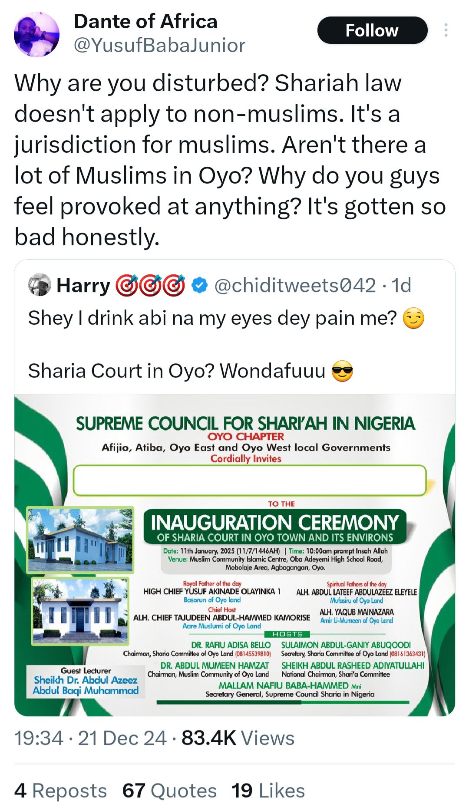The height and width of the screenshot is (810, 469).
Task: Click the blue verified badge next to Harry
Action: coord(198,285)
